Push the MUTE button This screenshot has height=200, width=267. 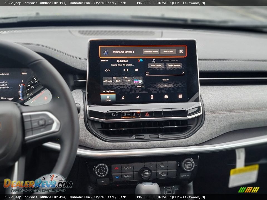click(103, 181)
